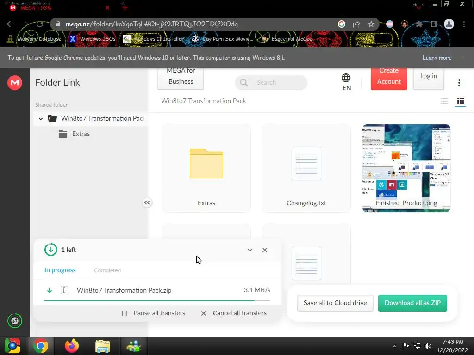The height and width of the screenshot is (355, 474).
Task: Open Firefox from the taskbar
Action: pos(72,346)
